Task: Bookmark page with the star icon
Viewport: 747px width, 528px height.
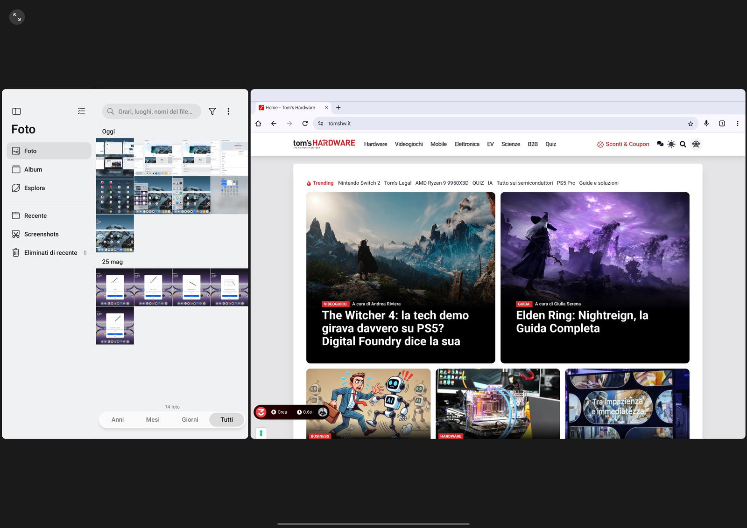Action: [x=691, y=124]
